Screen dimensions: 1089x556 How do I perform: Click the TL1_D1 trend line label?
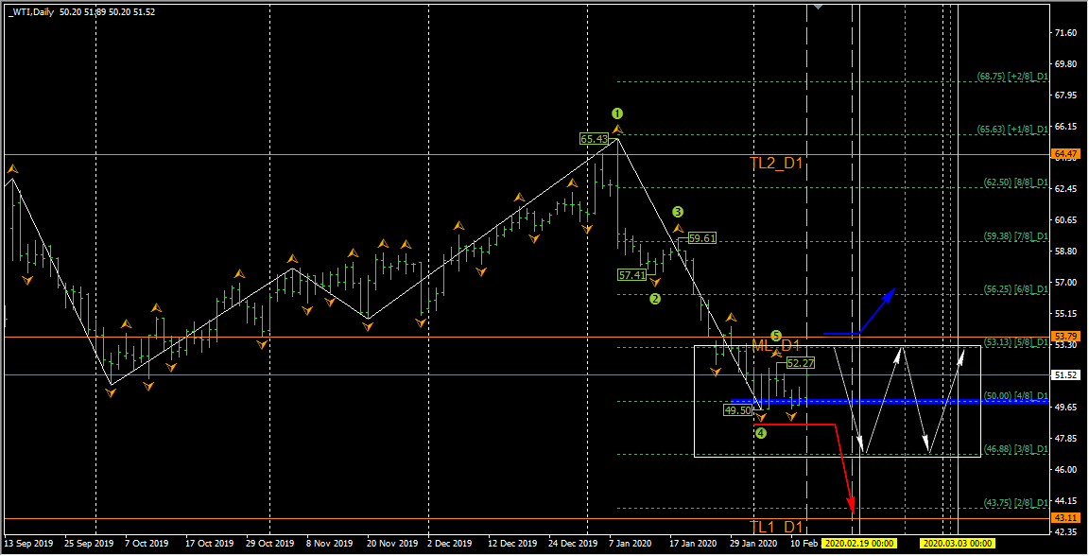[x=776, y=527]
